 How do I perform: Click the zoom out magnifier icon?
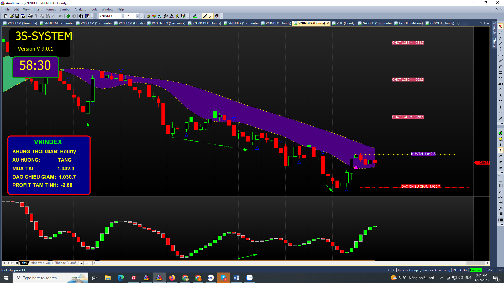(500, 139)
